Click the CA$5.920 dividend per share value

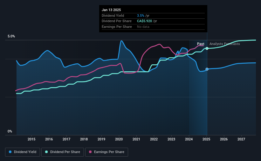click(x=144, y=21)
